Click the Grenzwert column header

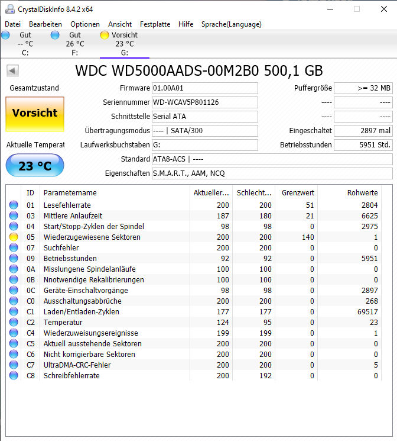pos(297,192)
